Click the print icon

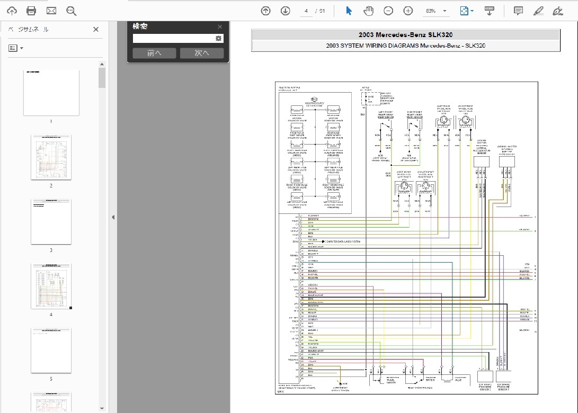click(x=31, y=11)
